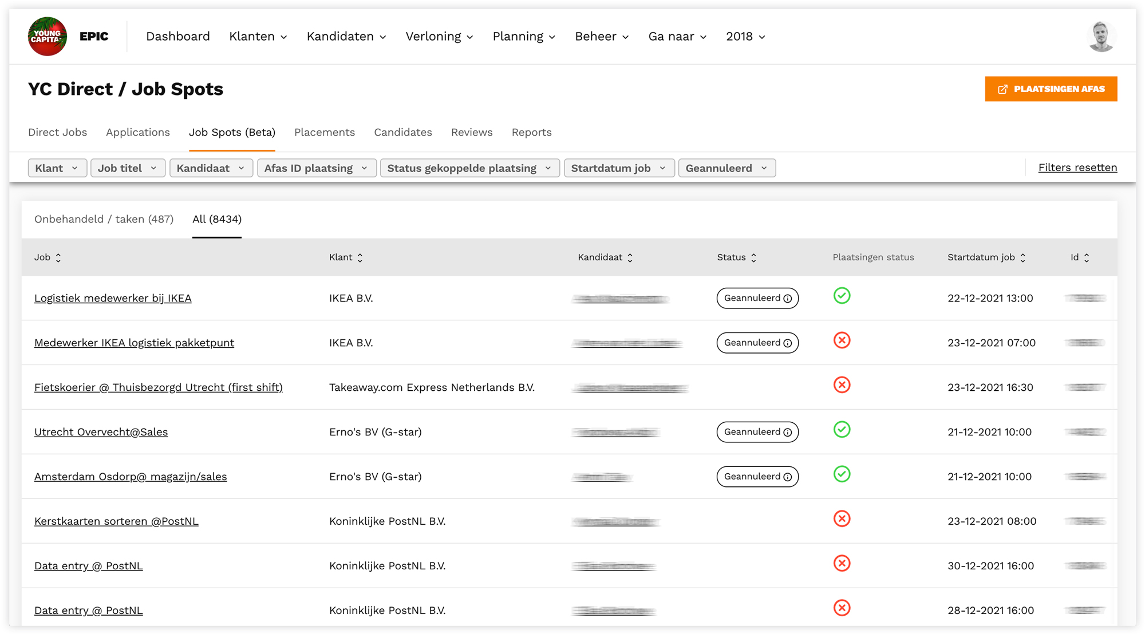Click red cross for Kerstkaarten sorteren row
The image size is (1145, 638).
[842, 519]
